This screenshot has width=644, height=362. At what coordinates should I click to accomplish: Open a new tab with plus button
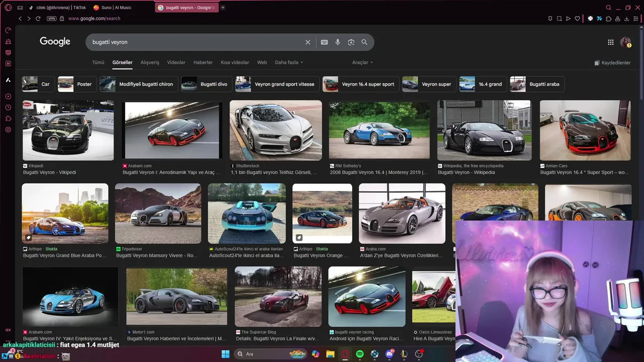click(x=223, y=8)
